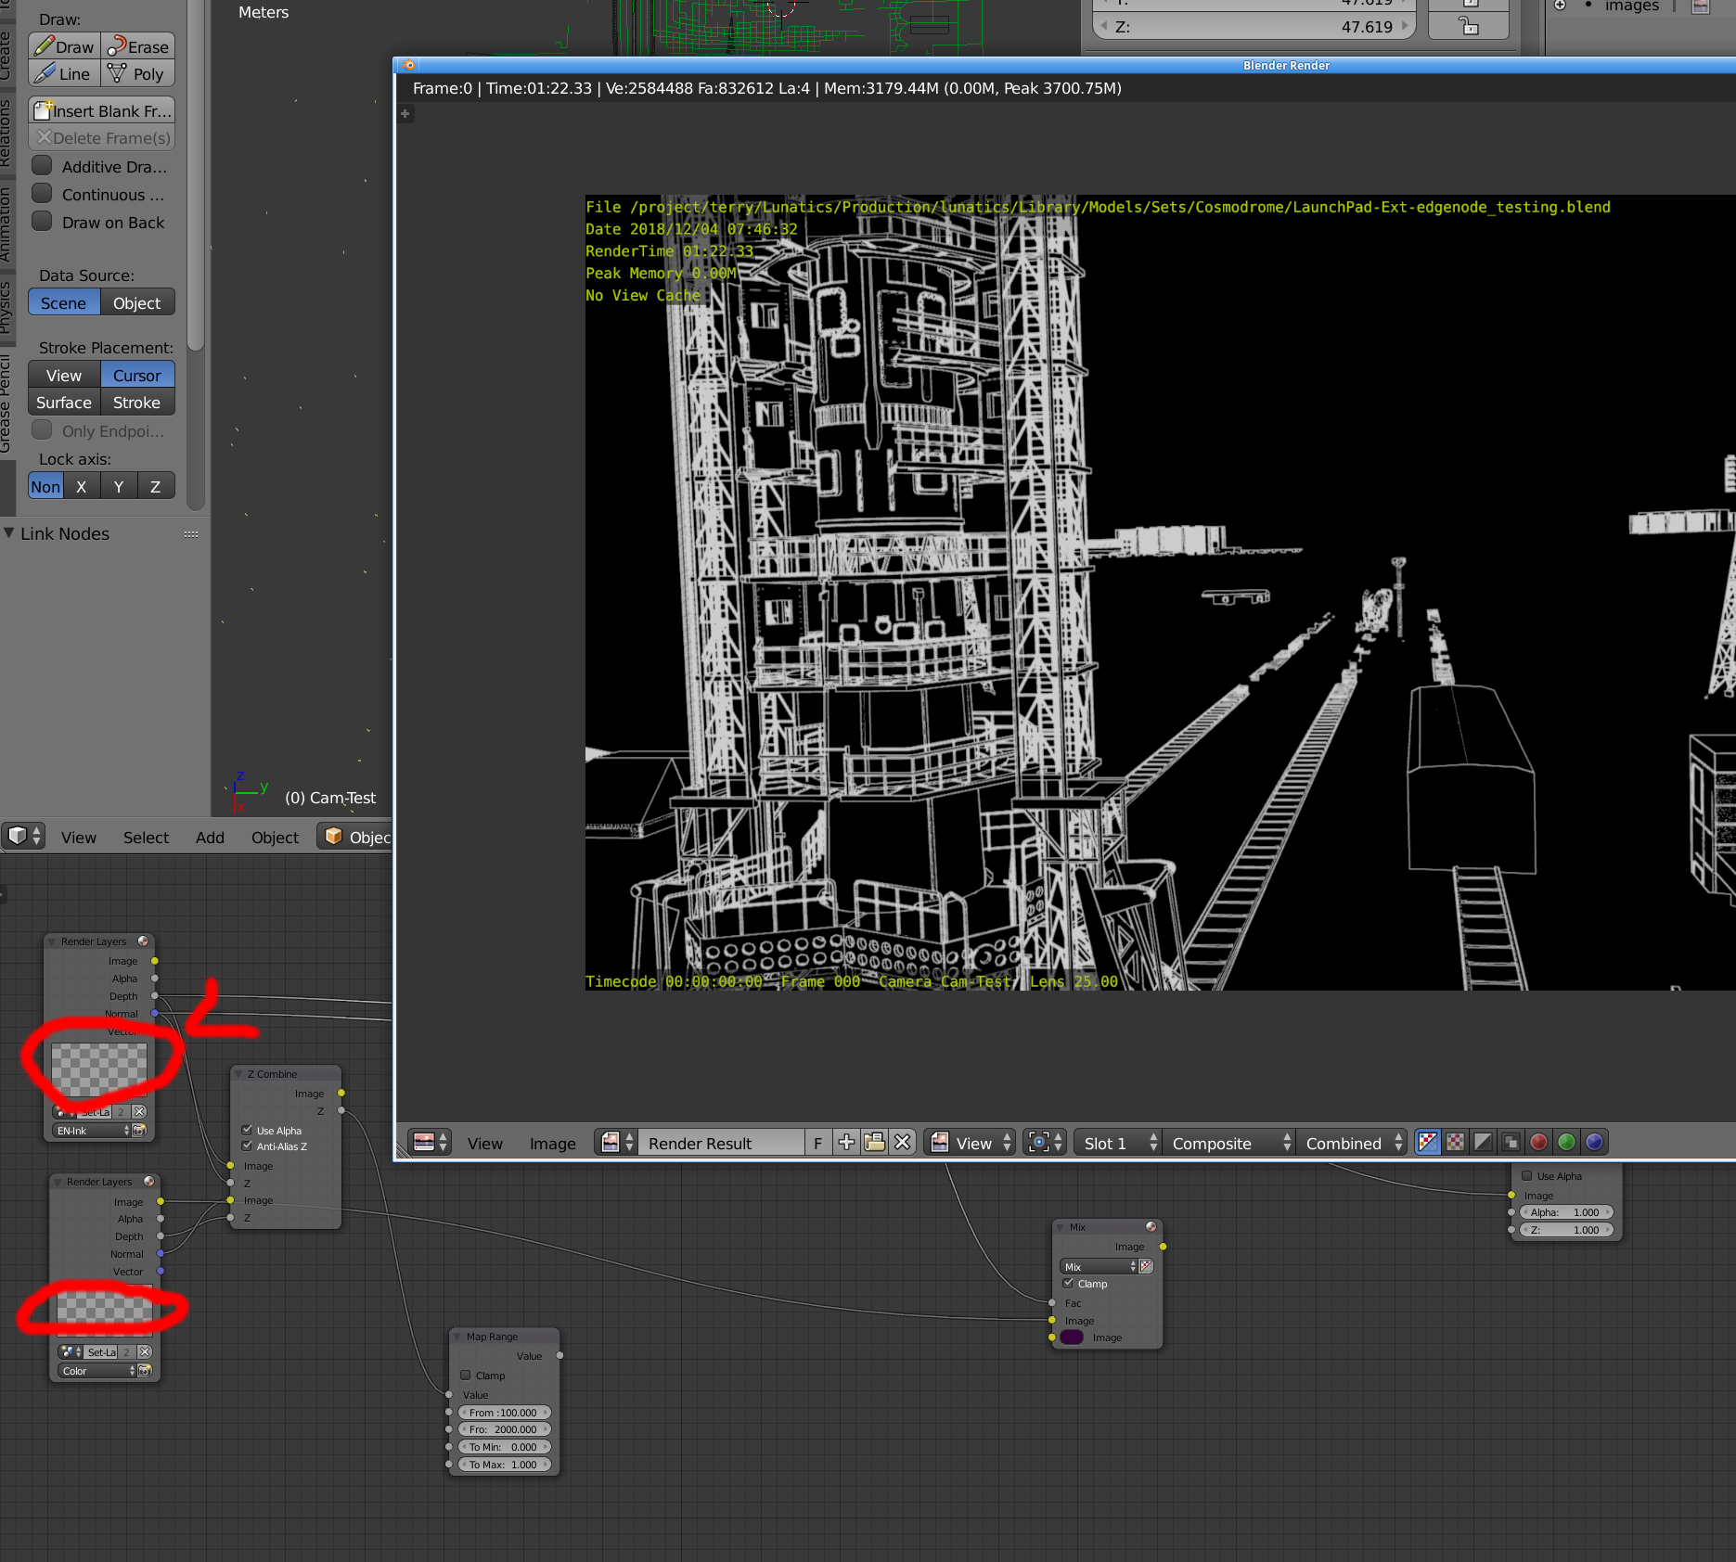Open the Image menu in image editor

tap(552, 1144)
